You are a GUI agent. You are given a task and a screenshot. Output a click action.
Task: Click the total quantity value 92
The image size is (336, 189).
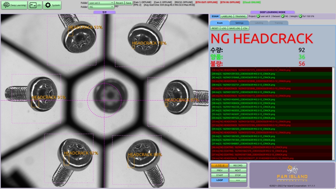tap(301, 50)
